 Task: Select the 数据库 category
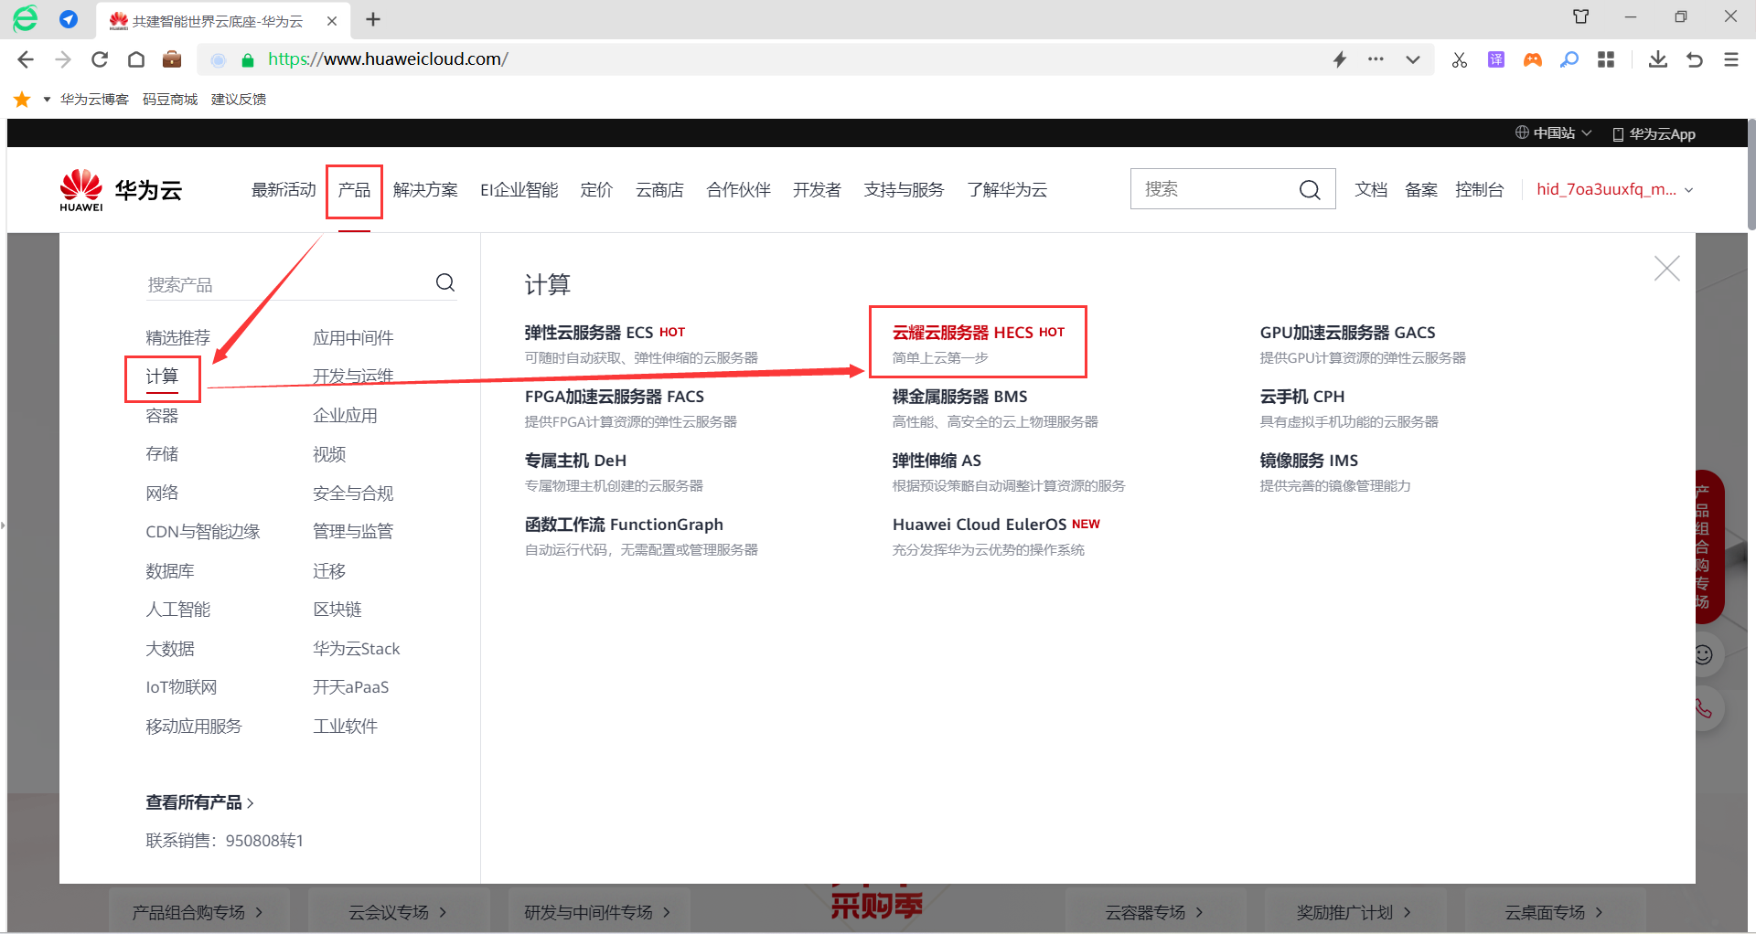(170, 571)
